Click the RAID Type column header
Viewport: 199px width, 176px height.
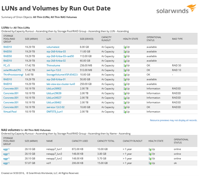tap(177, 39)
